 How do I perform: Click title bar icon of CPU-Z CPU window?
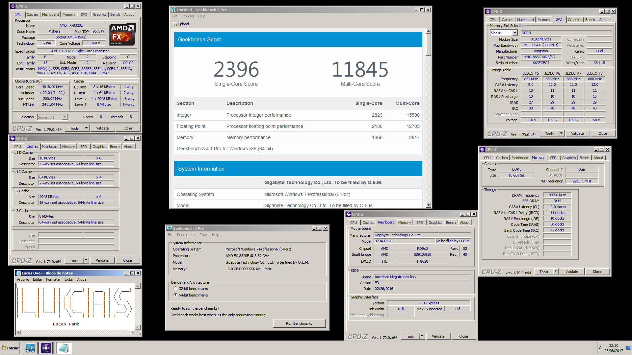tap(13, 6)
